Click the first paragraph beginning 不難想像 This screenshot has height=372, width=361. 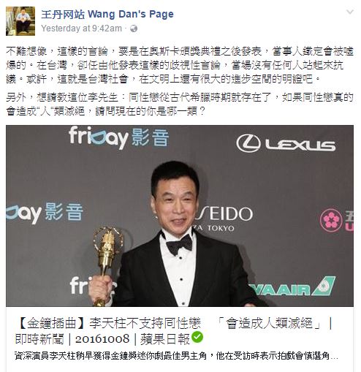tap(180, 65)
